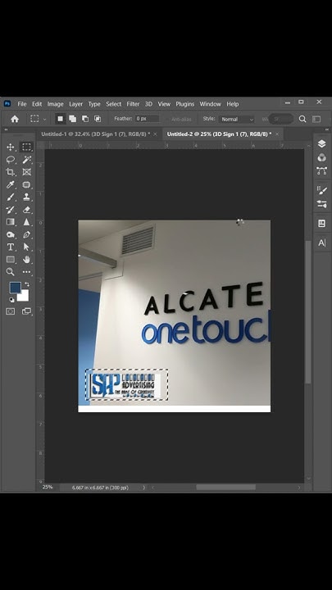Select the History Brush tool
This screenshot has height=590, width=332.
[x=11, y=210]
